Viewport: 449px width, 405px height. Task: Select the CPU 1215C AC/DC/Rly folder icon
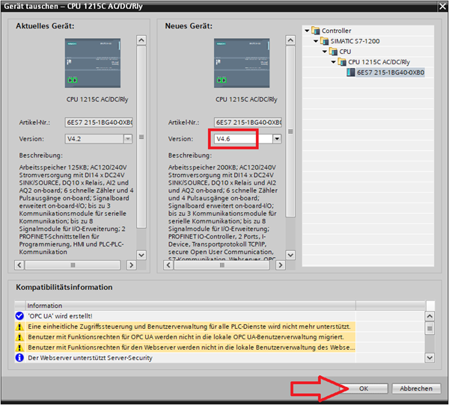click(x=342, y=62)
